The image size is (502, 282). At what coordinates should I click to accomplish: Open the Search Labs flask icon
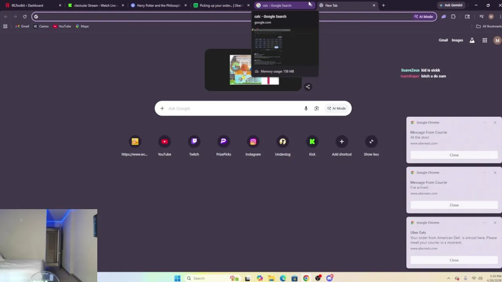coord(472,40)
